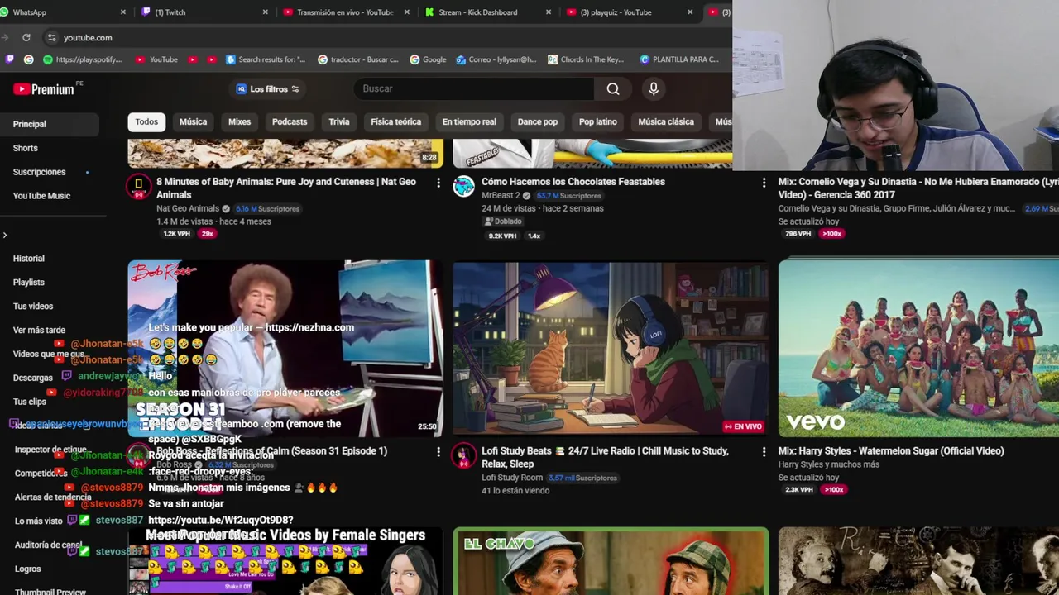Image resolution: width=1059 pixels, height=595 pixels.
Task: Play the Lofi girl live stream thumbnail
Action: pyautogui.click(x=611, y=348)
